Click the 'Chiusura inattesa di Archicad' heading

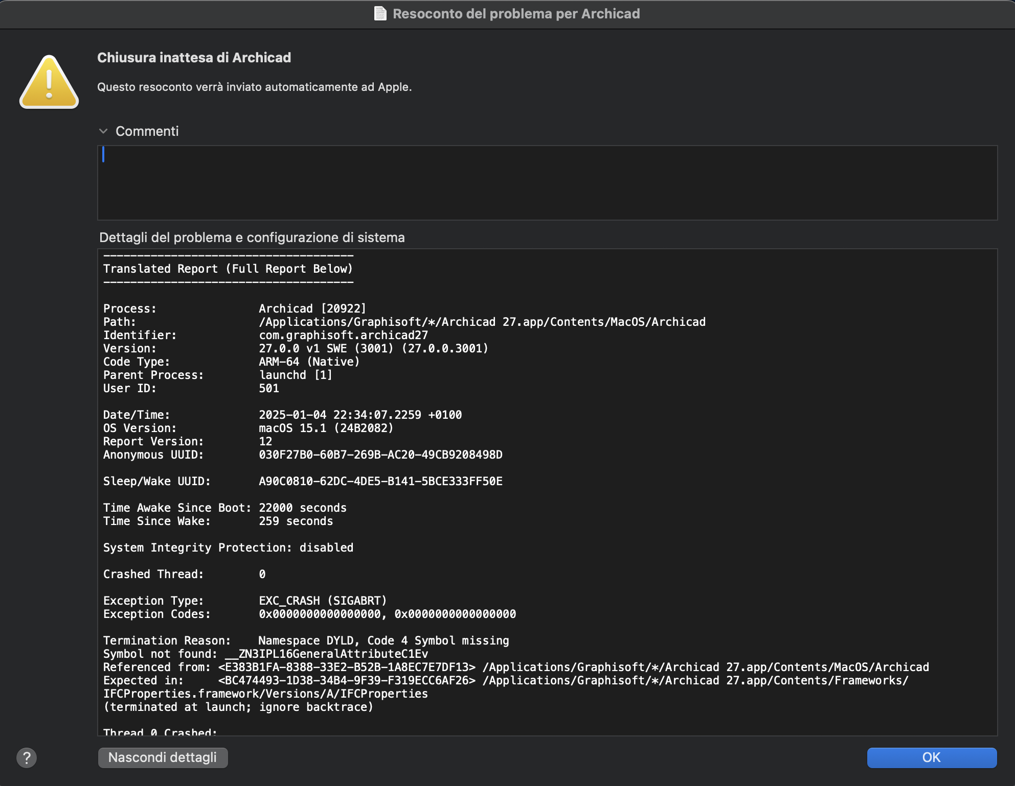(x=194, y=57)
